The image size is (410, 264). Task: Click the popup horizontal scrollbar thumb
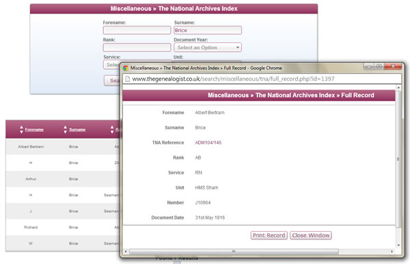(x=234, y=252)
